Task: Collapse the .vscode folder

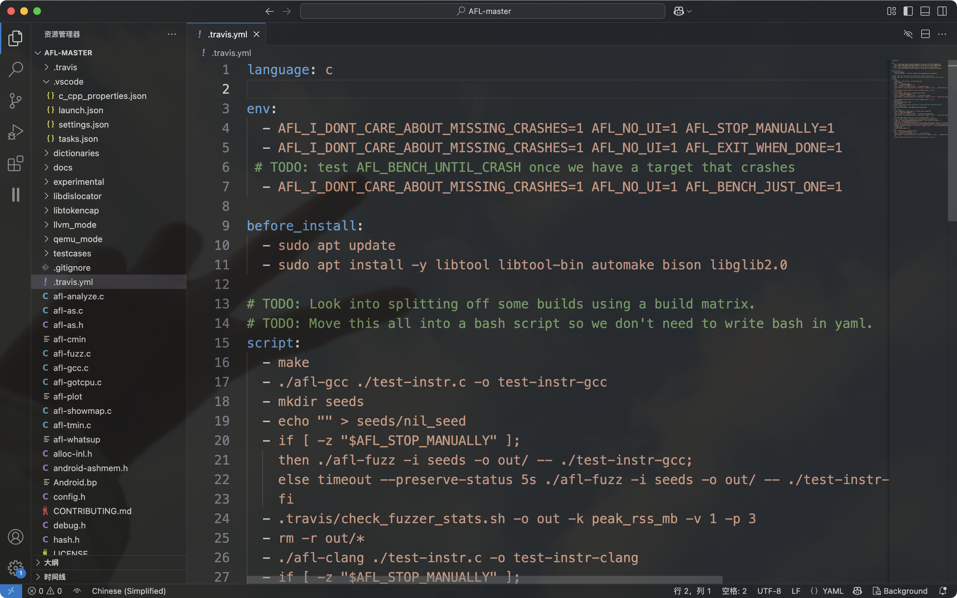Action: (x=68, y=81)
